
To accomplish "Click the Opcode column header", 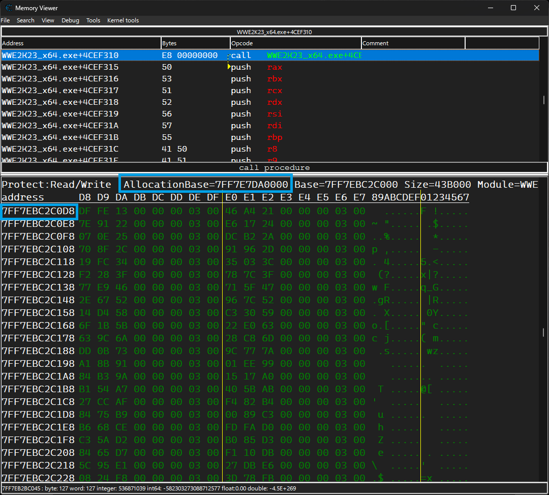I will pos(295,43).
